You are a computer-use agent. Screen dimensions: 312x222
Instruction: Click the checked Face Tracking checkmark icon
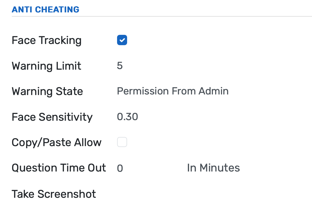click(x=122, y=40)
